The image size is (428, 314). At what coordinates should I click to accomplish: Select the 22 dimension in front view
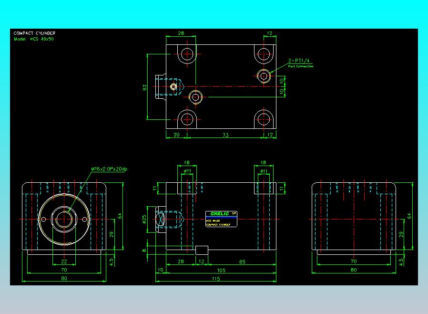64,262
